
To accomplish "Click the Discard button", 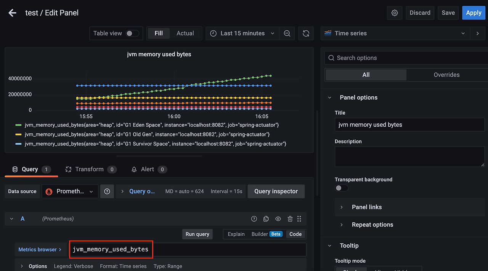I will coord(420,13).
